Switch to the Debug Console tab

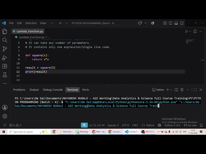(x=53, y=90)
